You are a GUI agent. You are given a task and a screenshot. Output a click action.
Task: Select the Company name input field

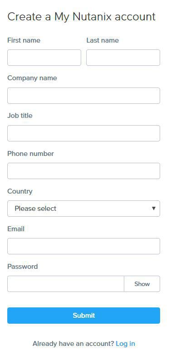83,96
